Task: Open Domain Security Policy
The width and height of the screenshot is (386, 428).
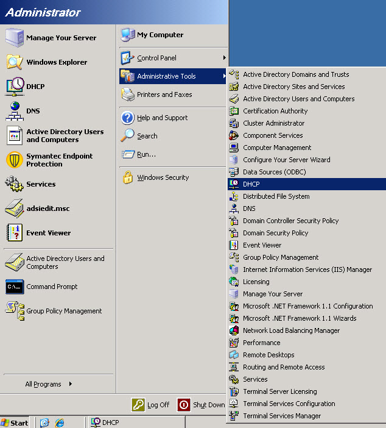Action: [x=307, y=233]
